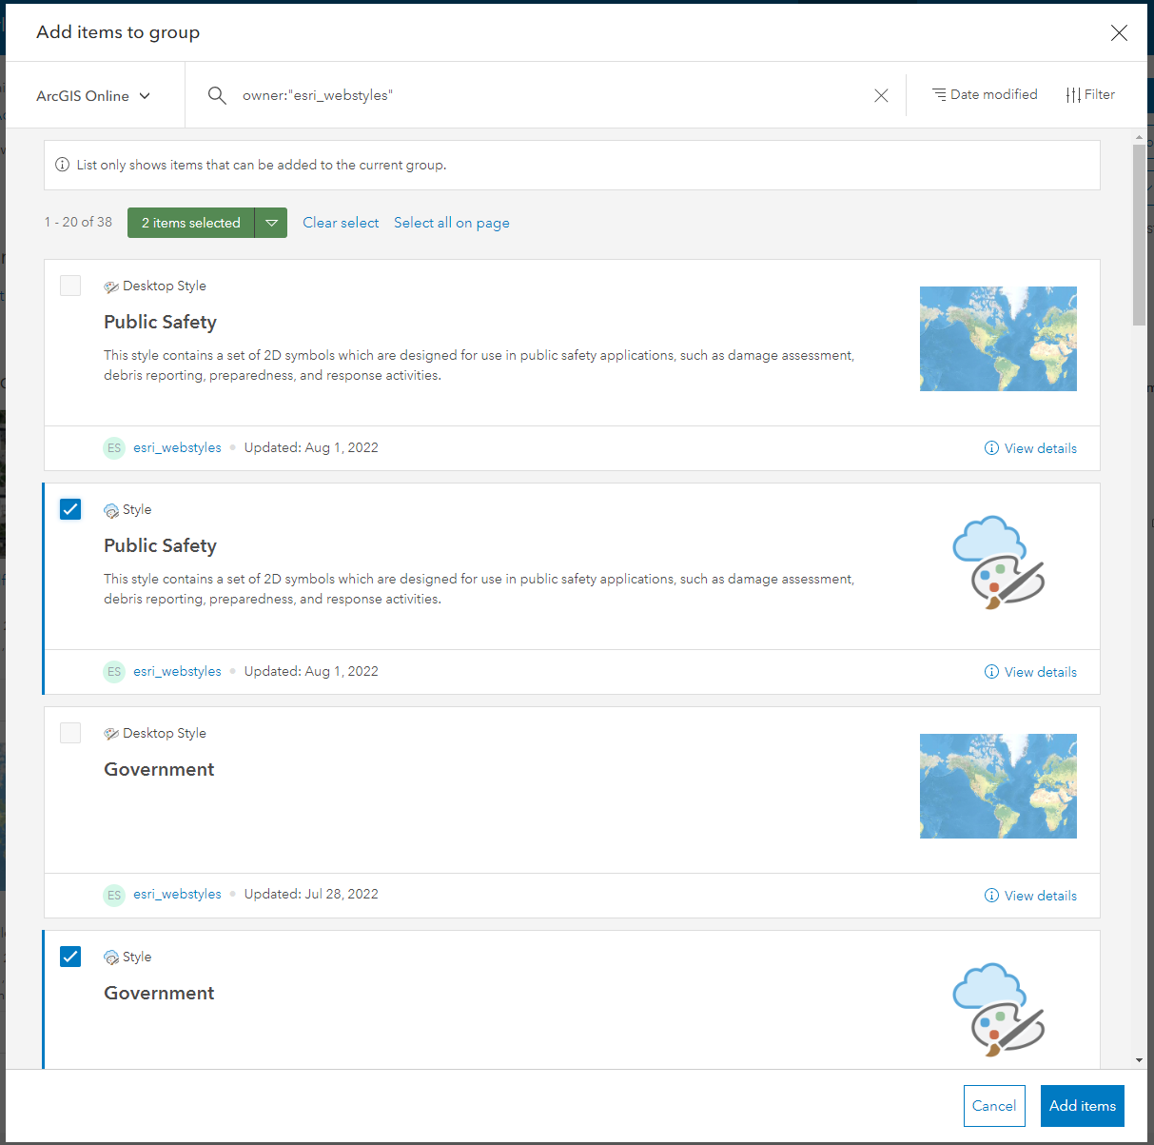
Task: Click the scroll down arrow of scrollbar
Action: (x=1139, y=1060)
